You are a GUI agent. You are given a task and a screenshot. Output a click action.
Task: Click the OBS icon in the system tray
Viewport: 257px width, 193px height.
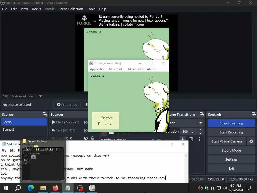(200, 188)
